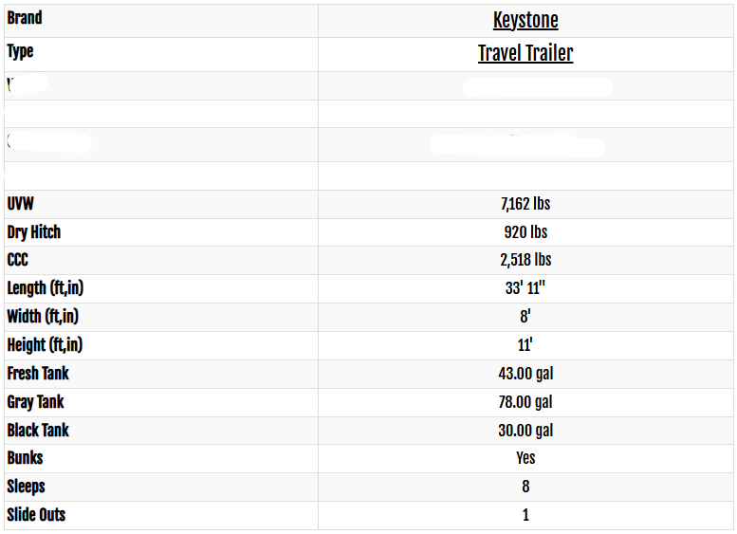Click the CCC value 2,518 lbs
Image resolution: width=737 pixels, height=534 pixels.
[x=525, y=260]
